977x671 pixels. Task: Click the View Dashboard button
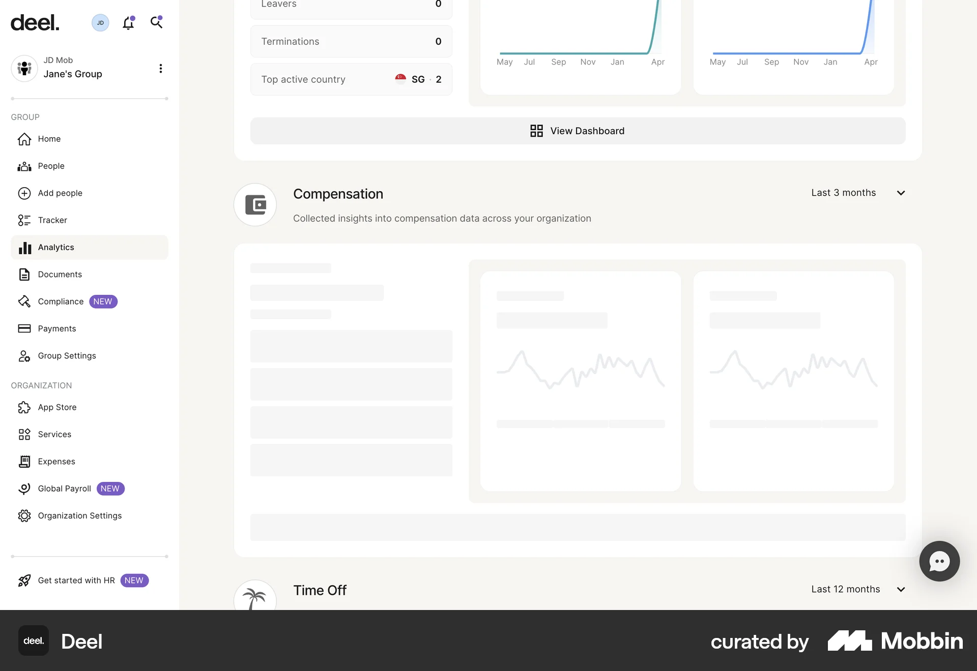(578, 131)
